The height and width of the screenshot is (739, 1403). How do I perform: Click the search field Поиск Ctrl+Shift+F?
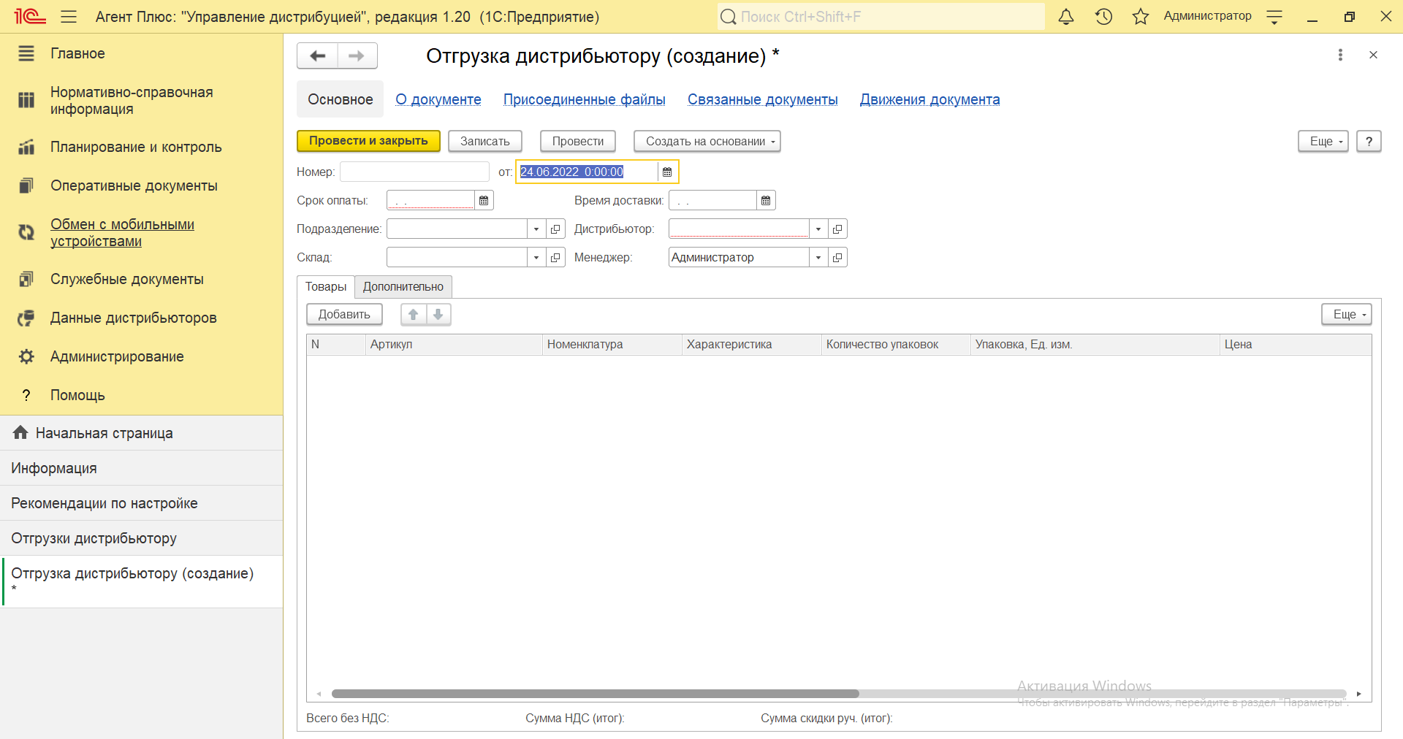click(x=881, y=16)
